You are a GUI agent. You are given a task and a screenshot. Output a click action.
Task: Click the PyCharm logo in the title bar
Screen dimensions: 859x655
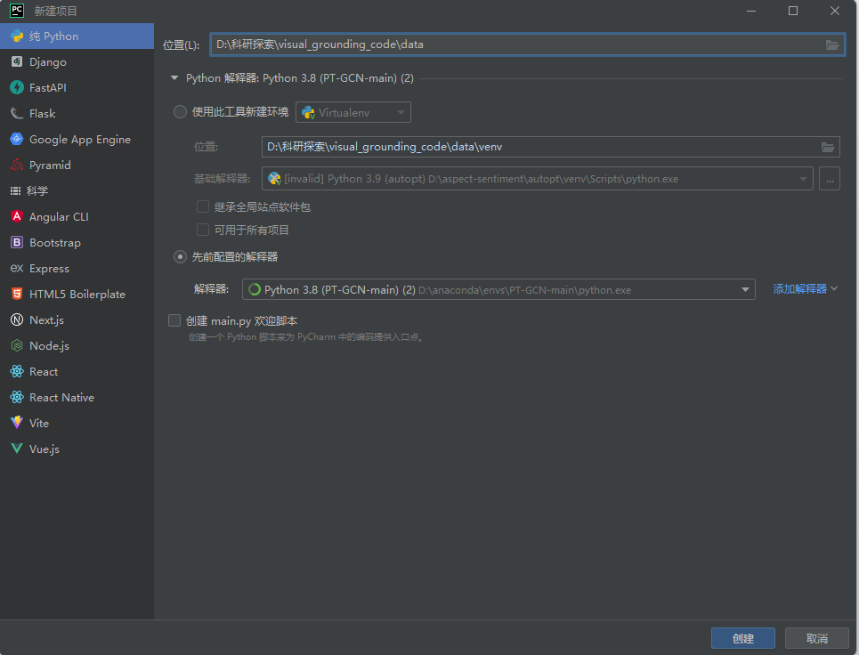17,11
